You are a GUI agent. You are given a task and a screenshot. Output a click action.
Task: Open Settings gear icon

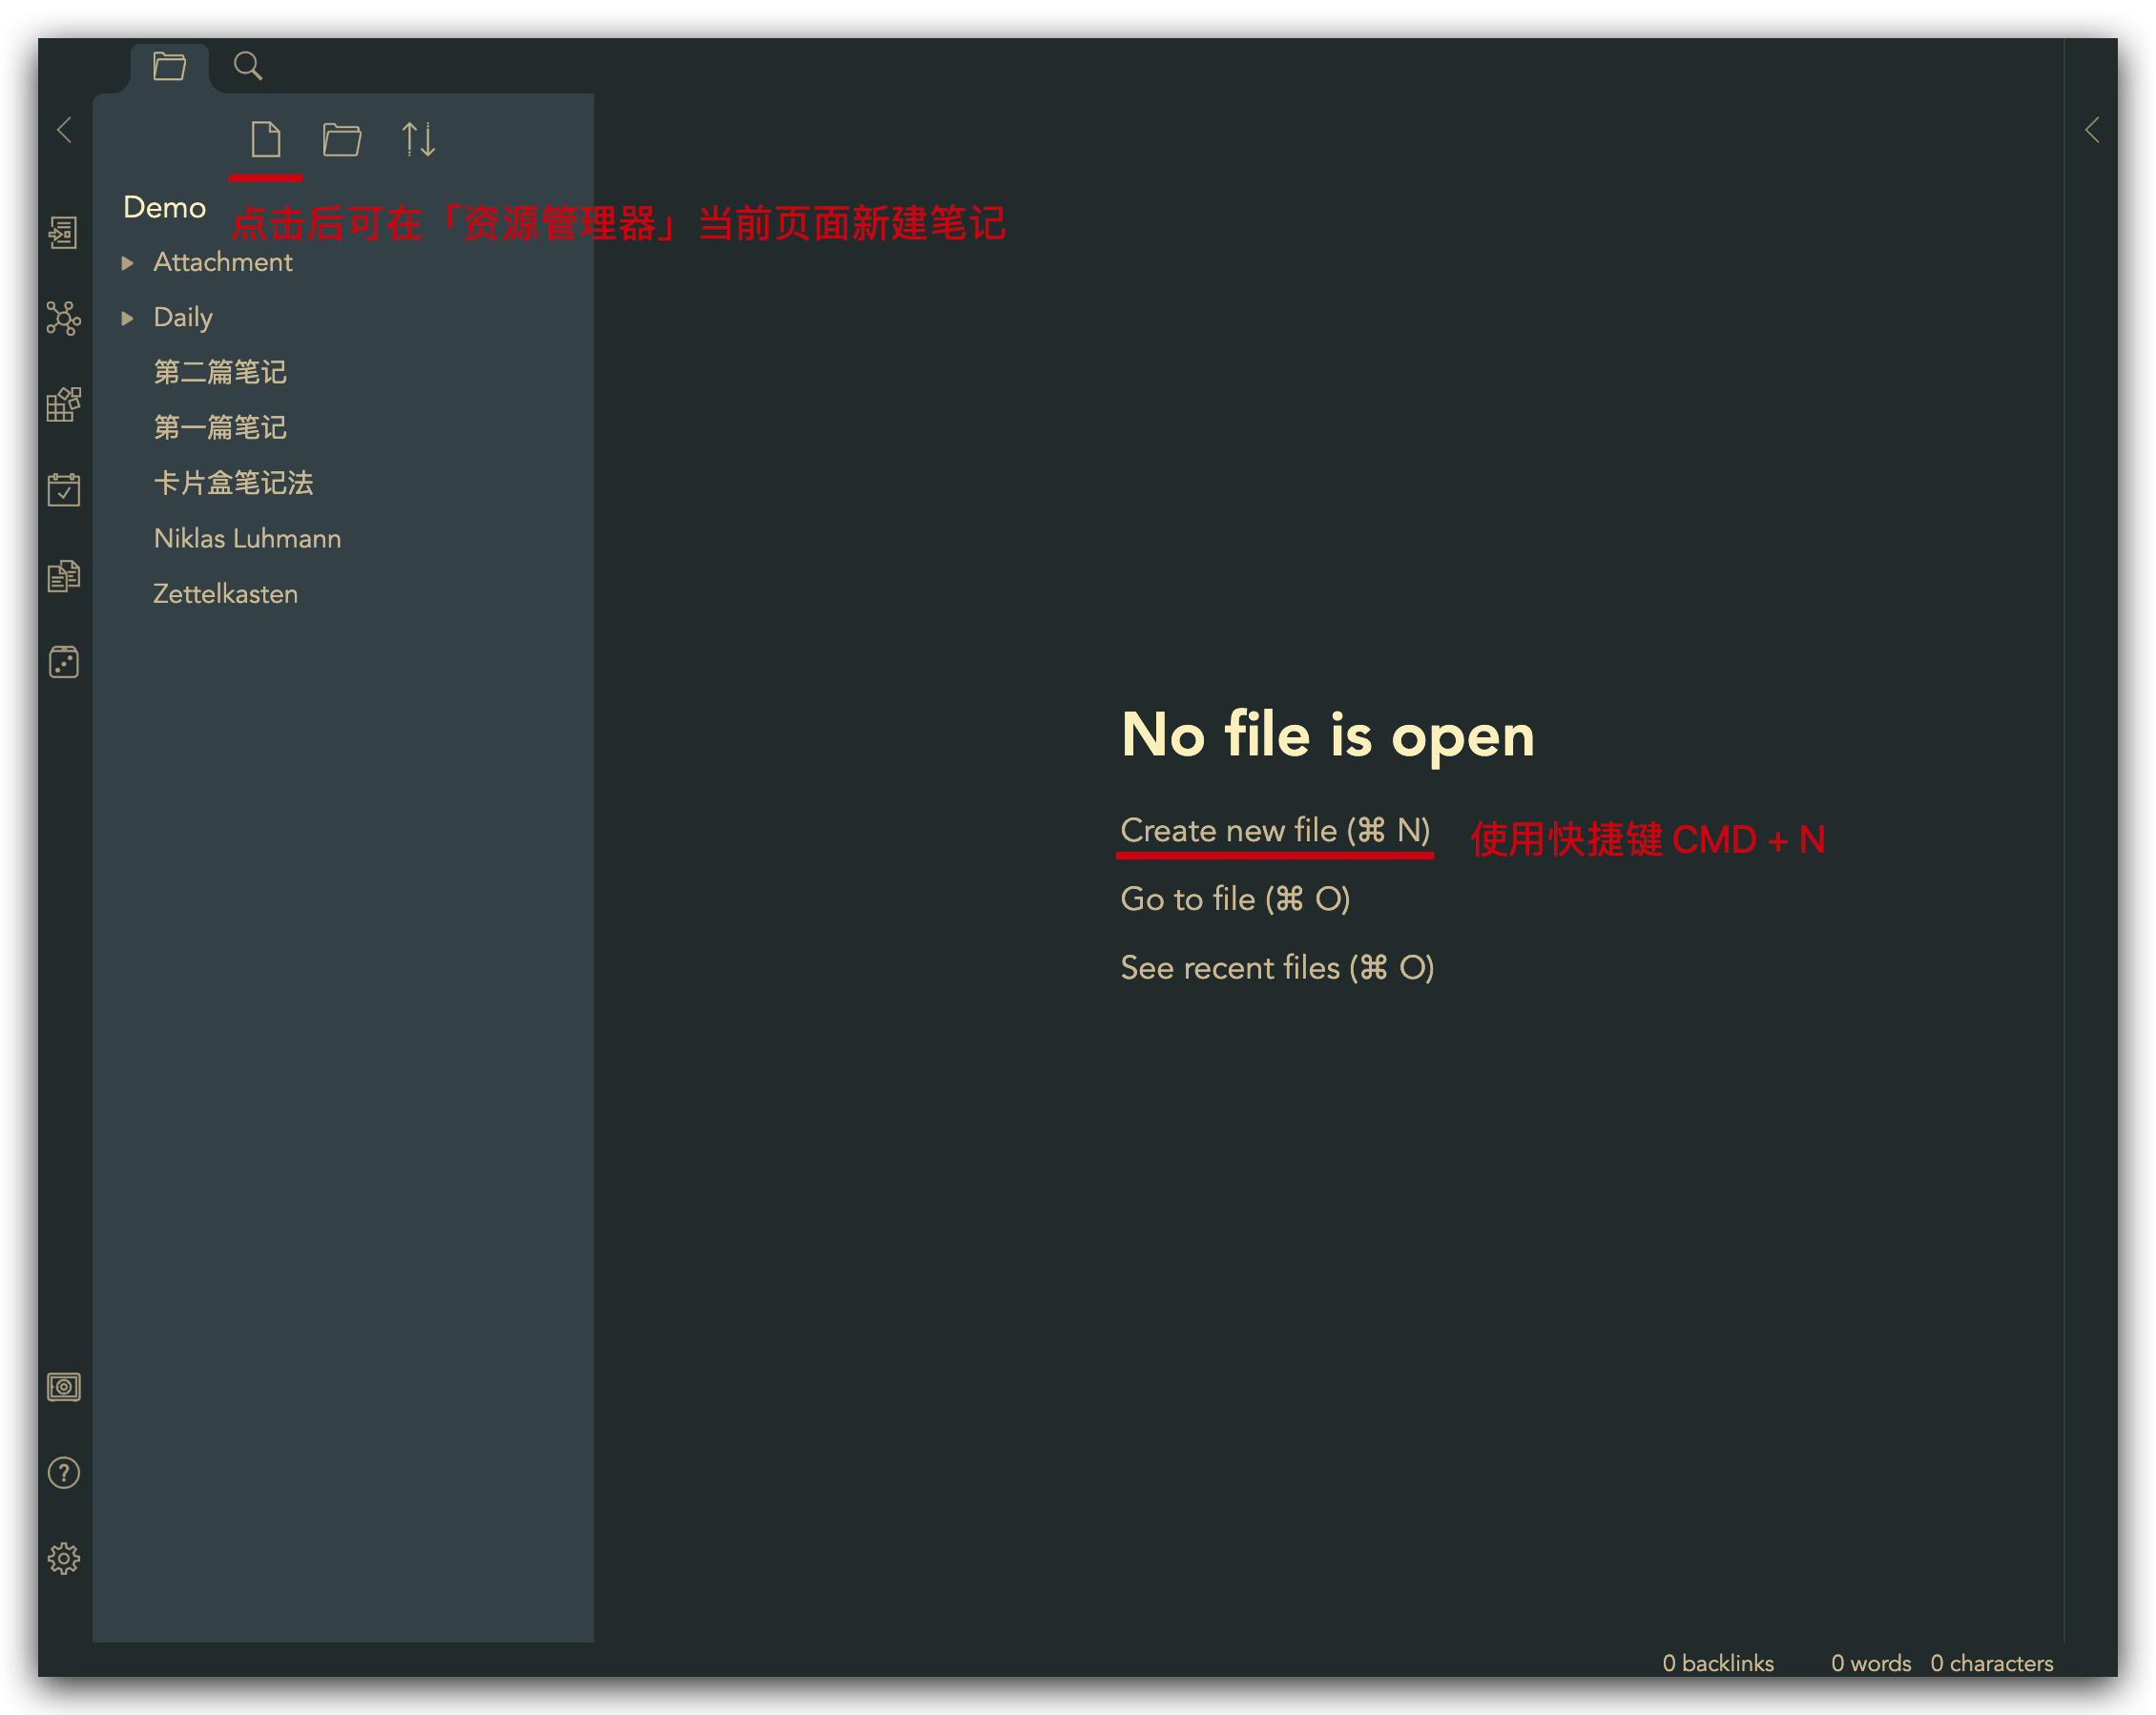(x=63, y=1558)
